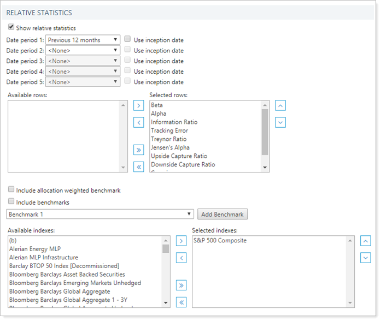This screenshot has height=321, width=381.
Task: Move selected index up in Selected indexes
Action: (366, 240)
